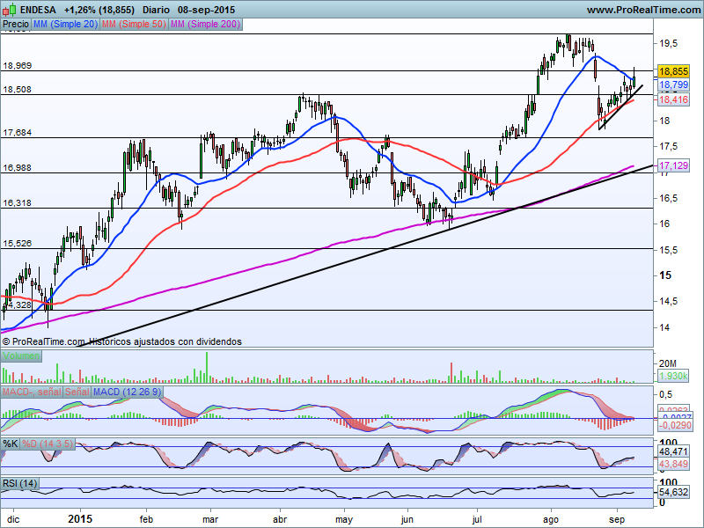This screenshot has height=528, width=704.
Task: Click the "Historicos ajustados con dividendos" note
Action: (x=165, y=341)
